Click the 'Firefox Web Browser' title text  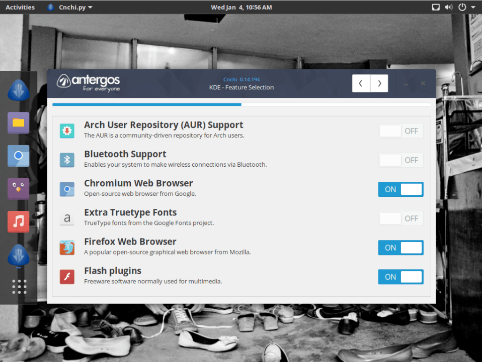point(130,242)
